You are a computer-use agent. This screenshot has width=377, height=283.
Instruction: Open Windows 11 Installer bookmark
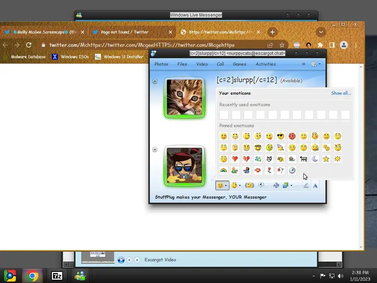click(x=119, y=57)
